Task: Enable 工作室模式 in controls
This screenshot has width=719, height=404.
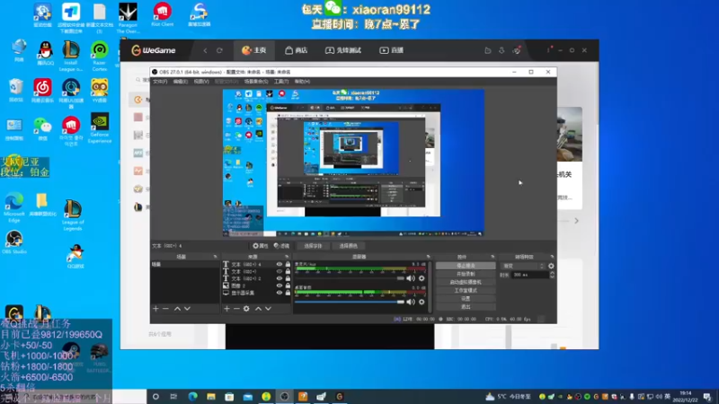Action: [466, 290]
